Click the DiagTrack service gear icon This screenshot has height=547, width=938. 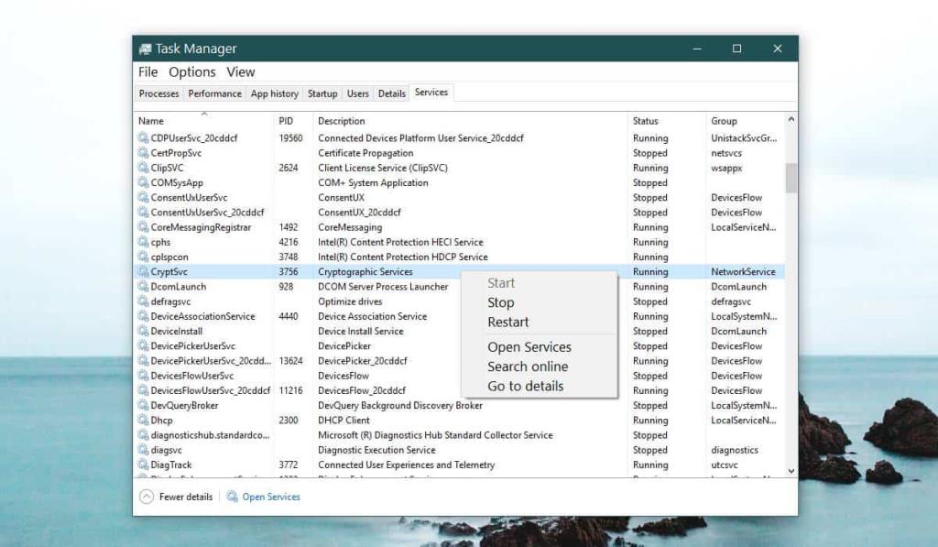click(143, 465)
